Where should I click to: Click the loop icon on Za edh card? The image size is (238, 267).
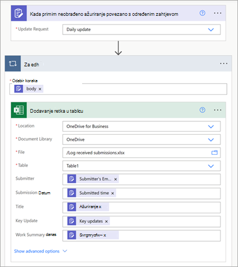[x=13, y=64]
